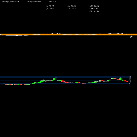Click the price axis label 6
The image size is (137, 137).
[x=130, y=83]
